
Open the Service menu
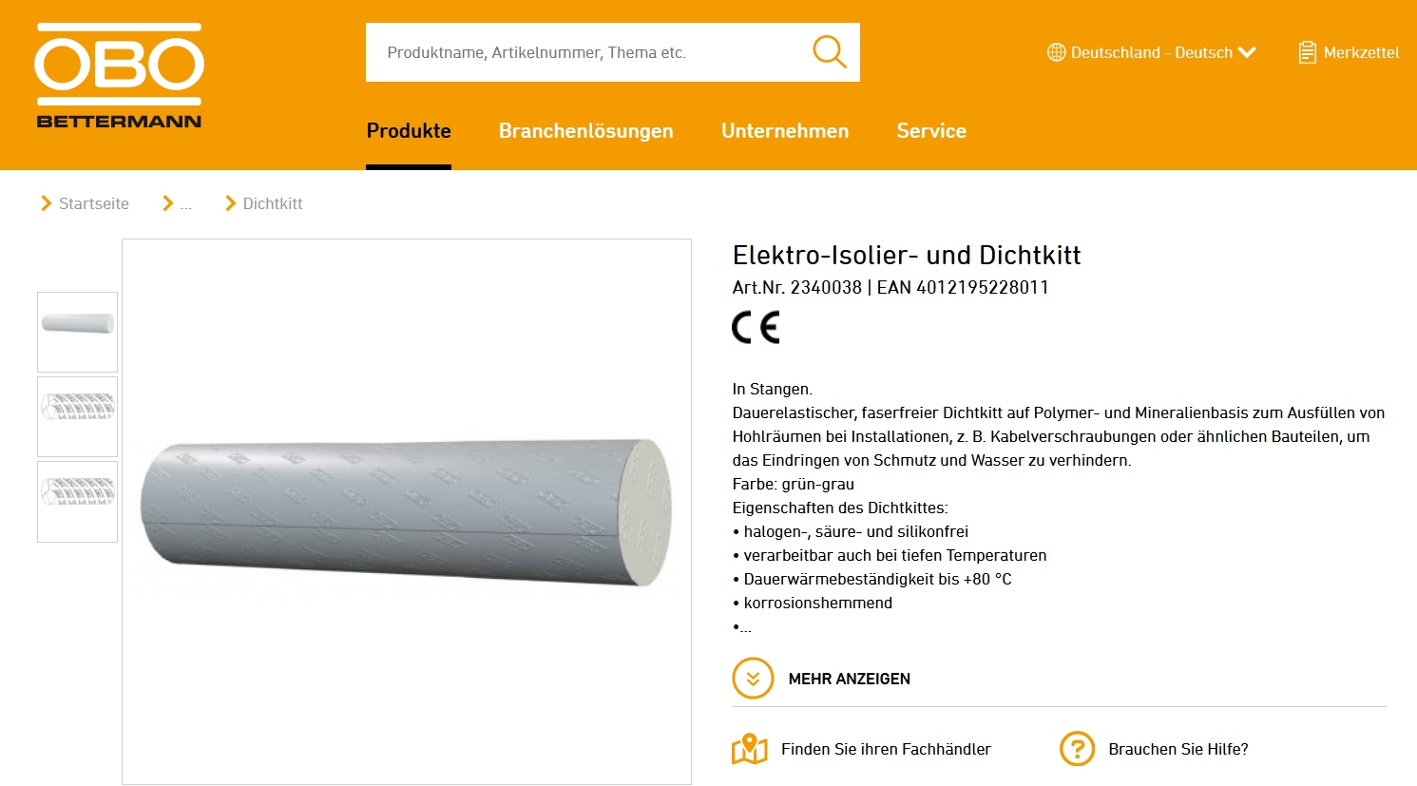tap(931, 131)
